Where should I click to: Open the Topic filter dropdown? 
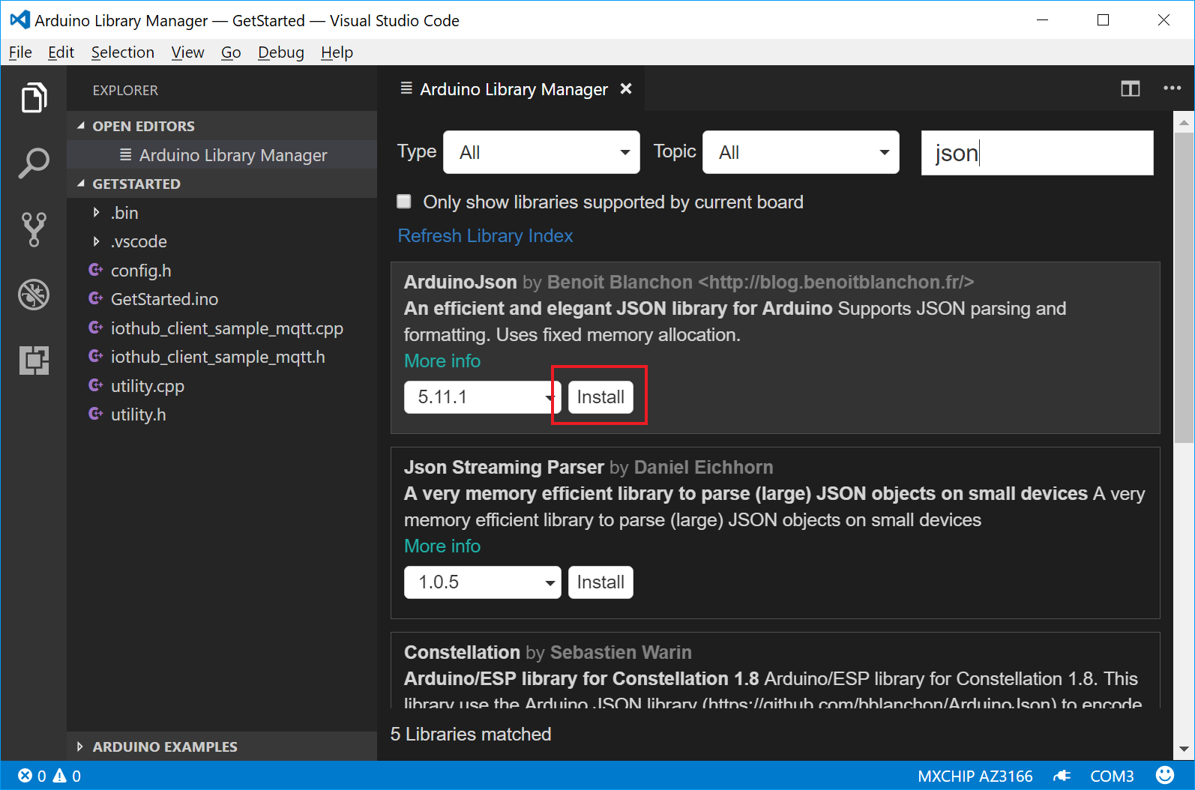pyautogui.click(x=801, y=152)
